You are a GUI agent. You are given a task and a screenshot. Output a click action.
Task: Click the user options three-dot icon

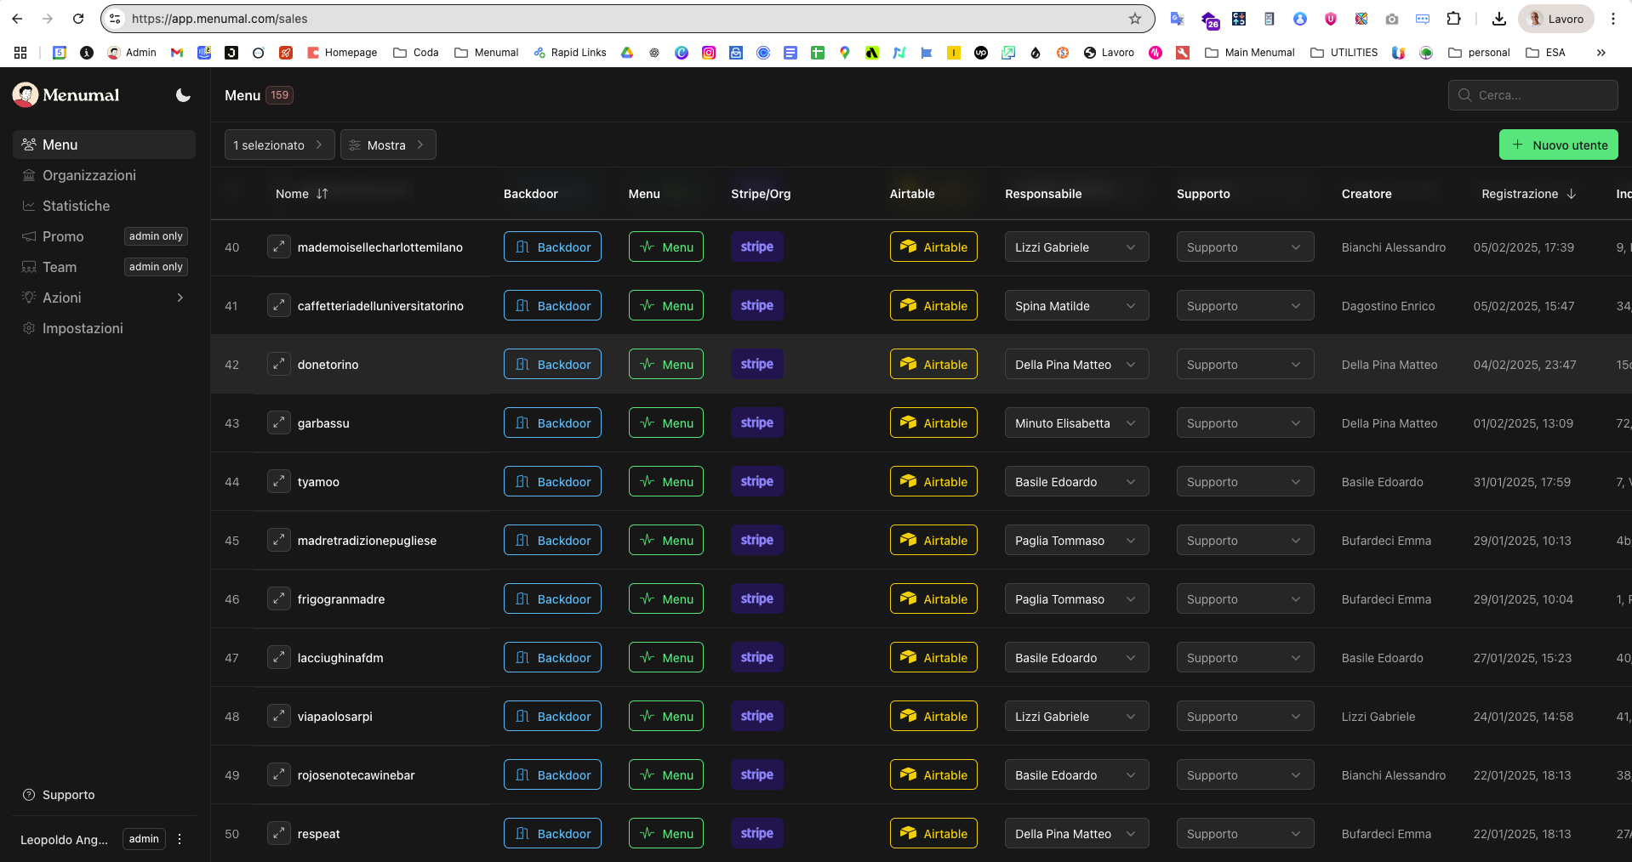tap(180, 839)
